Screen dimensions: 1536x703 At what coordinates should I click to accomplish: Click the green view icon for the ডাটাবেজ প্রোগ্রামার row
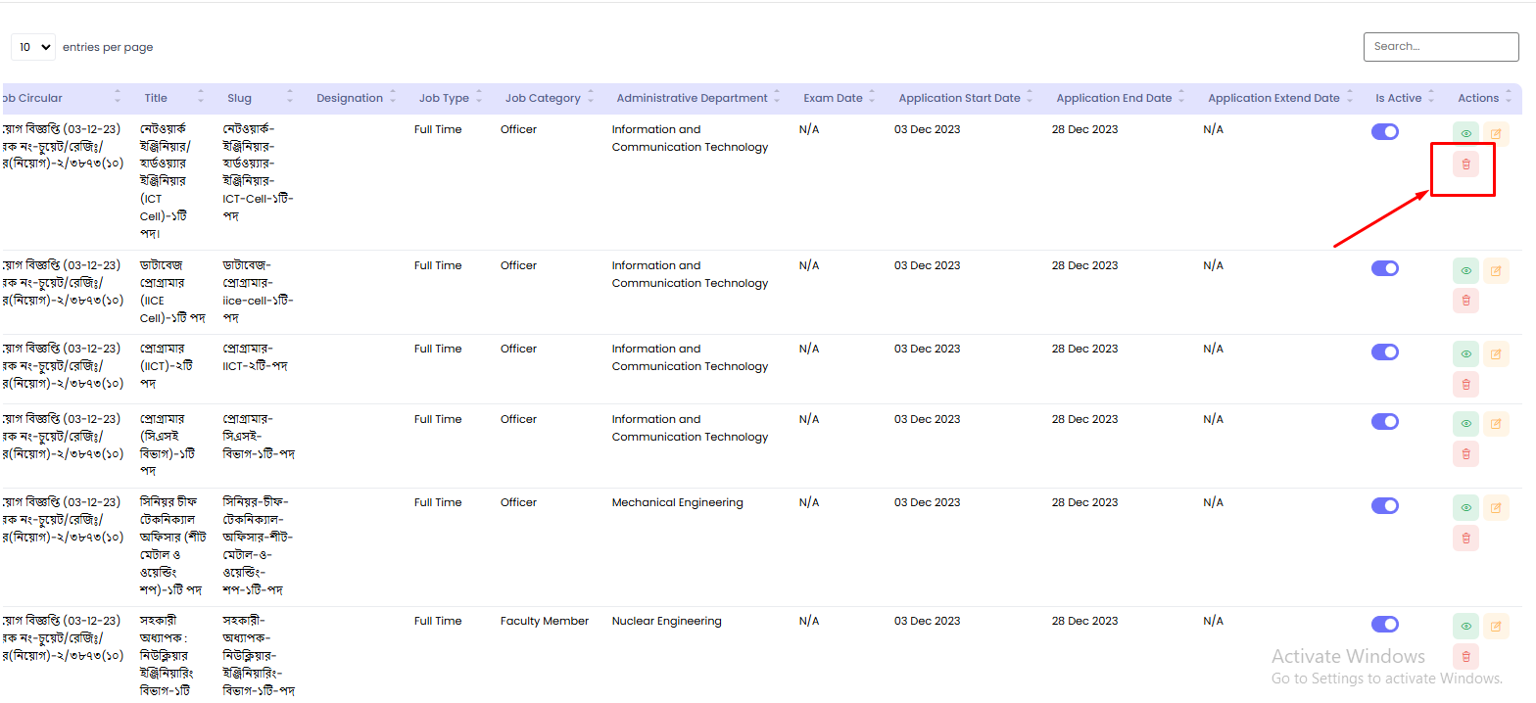1465,270
